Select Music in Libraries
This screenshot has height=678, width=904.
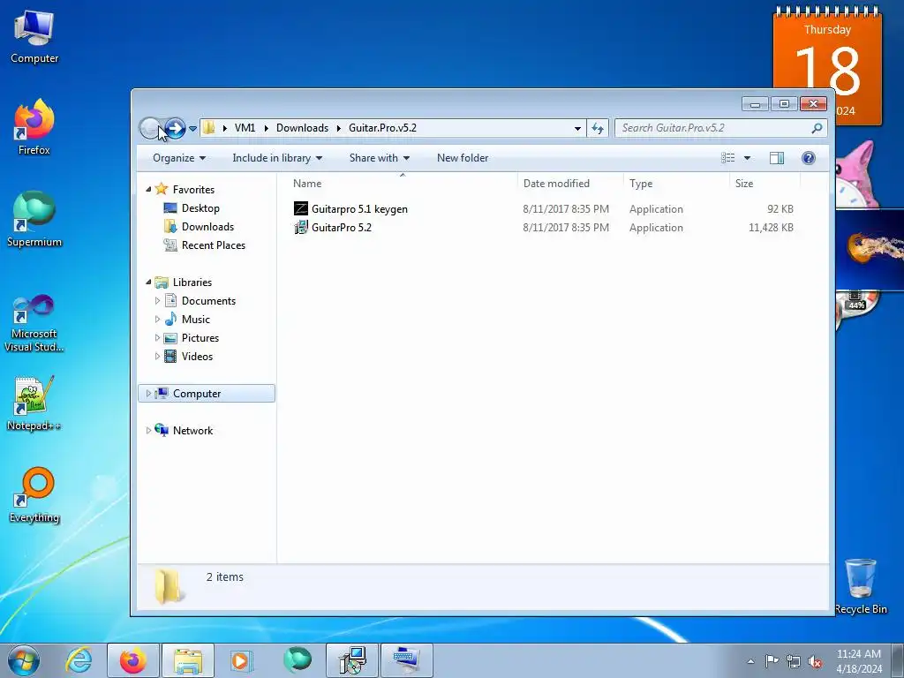pos(195,319)
